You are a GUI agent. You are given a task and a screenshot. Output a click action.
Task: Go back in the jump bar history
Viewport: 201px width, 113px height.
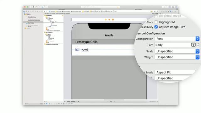tap(46, 11)
